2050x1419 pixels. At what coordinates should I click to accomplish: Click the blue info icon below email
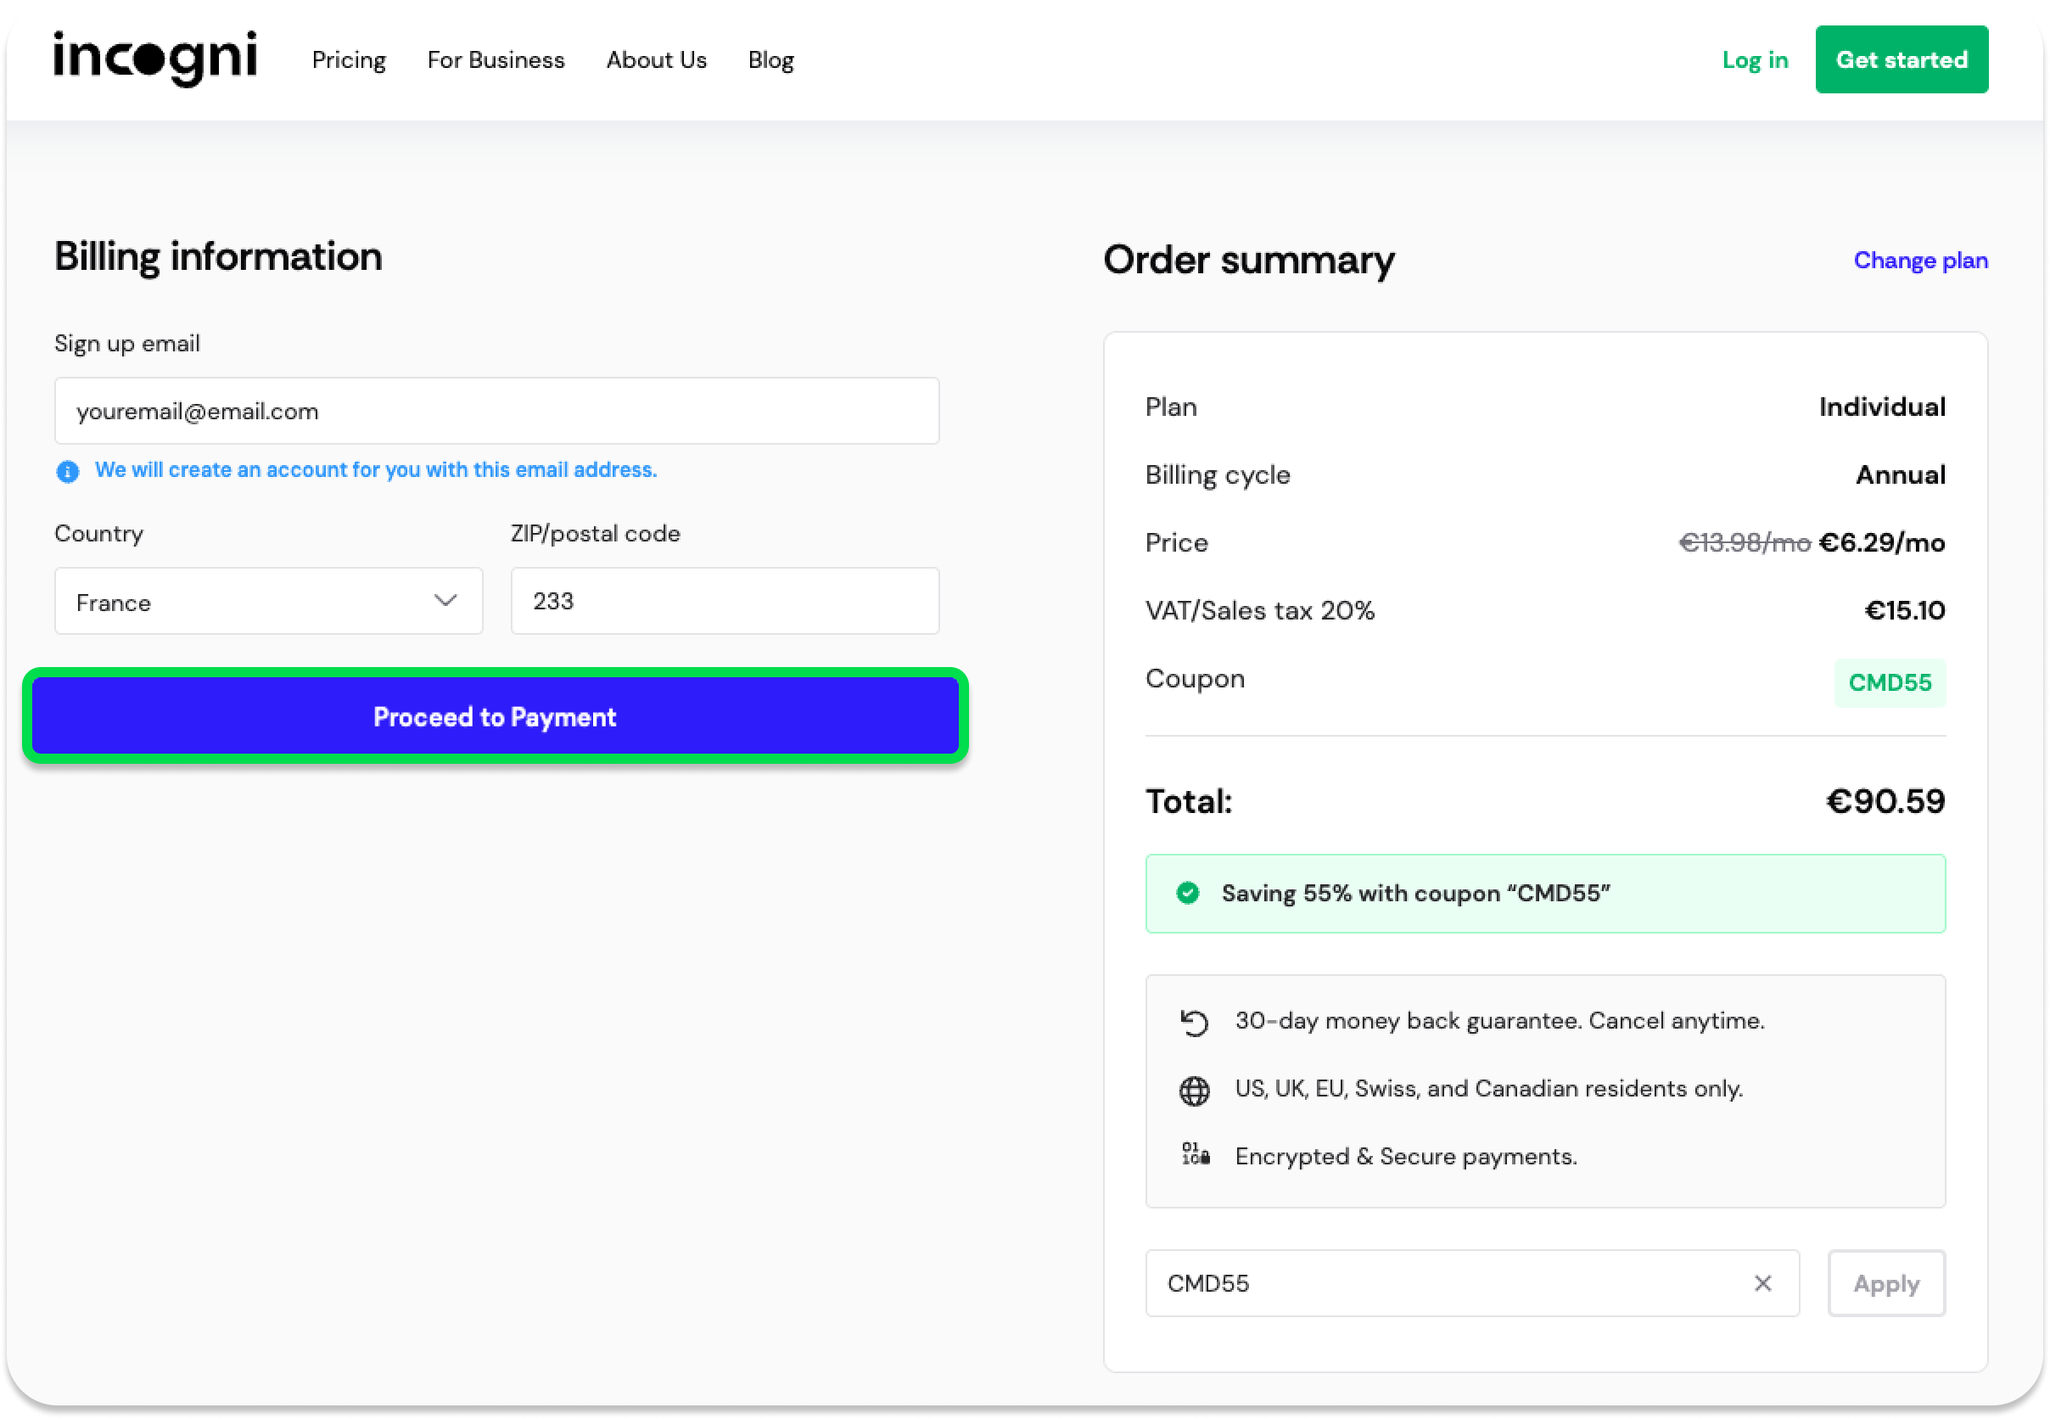68,471
